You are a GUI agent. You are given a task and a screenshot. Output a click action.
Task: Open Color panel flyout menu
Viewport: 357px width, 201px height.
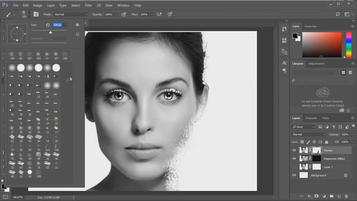(353, 26)
